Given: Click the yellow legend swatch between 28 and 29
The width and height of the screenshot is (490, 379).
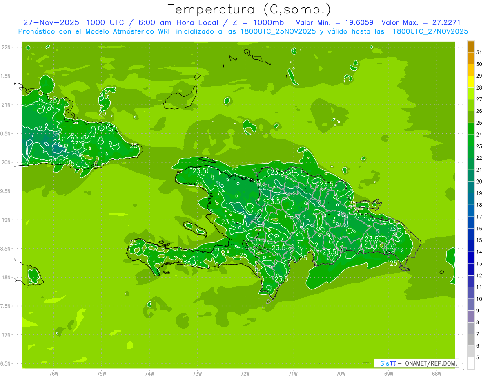Looking at the screenshot, I should pos(471,82).
